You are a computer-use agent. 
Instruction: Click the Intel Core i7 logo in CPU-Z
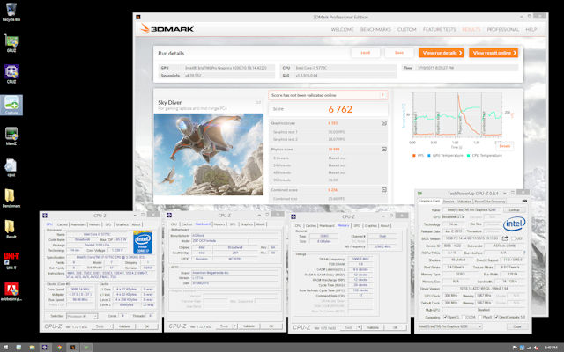pos(143,243)
